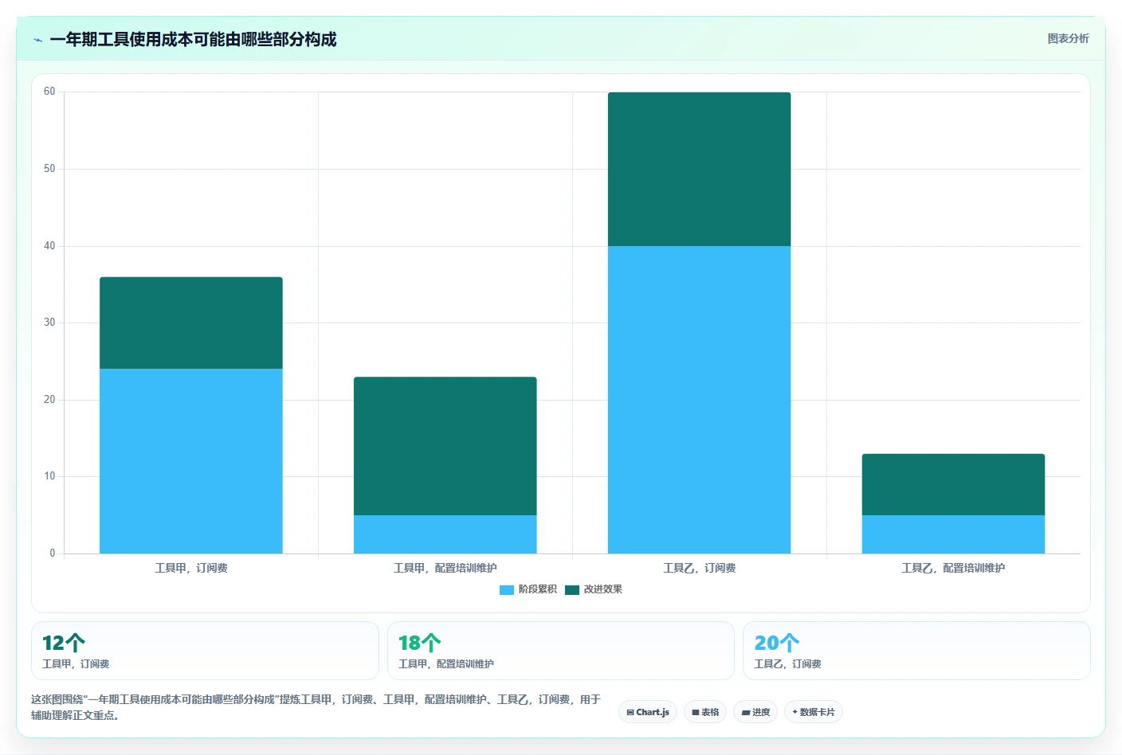Image resolution: width=1122 pixels, height=755 pixels.
Task: Select the 12个 stat card
Action: (205, 651)
